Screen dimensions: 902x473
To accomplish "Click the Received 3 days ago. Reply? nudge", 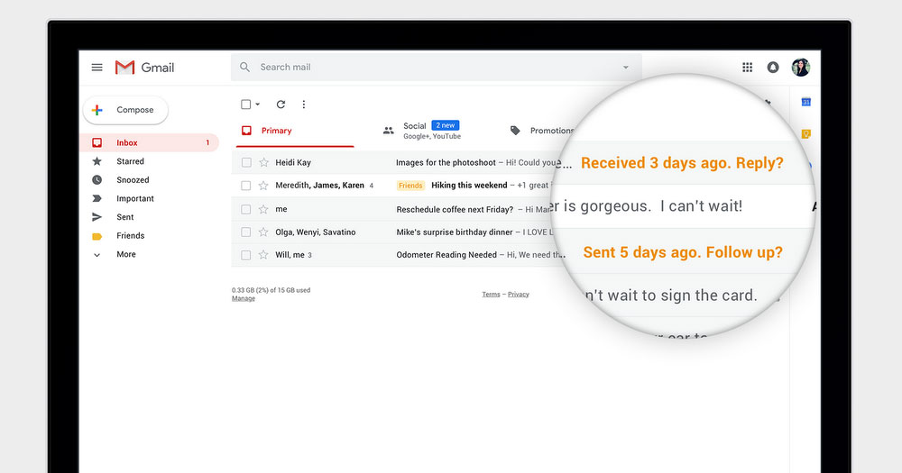I will tap(682, 163).
